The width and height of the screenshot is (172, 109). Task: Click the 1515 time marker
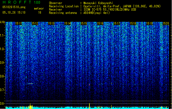84,23
